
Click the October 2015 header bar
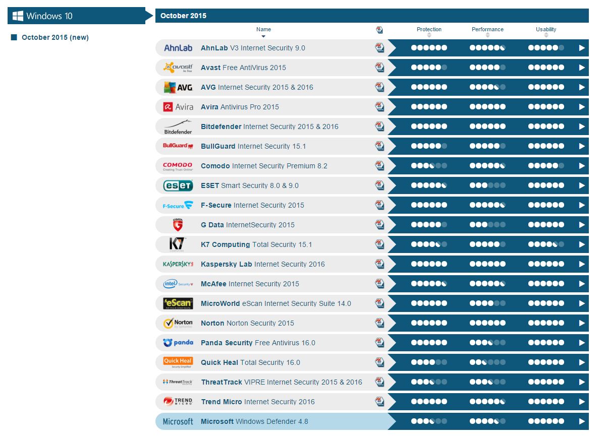click(x=372, y=16)
